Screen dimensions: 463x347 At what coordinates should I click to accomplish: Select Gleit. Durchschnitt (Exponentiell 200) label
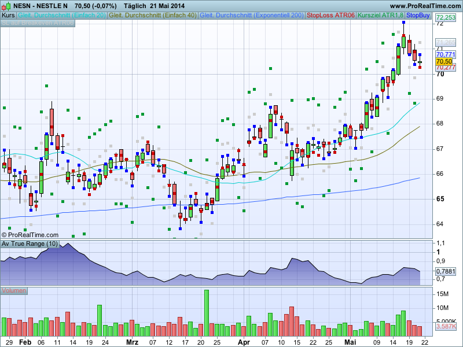pos(252,15)
